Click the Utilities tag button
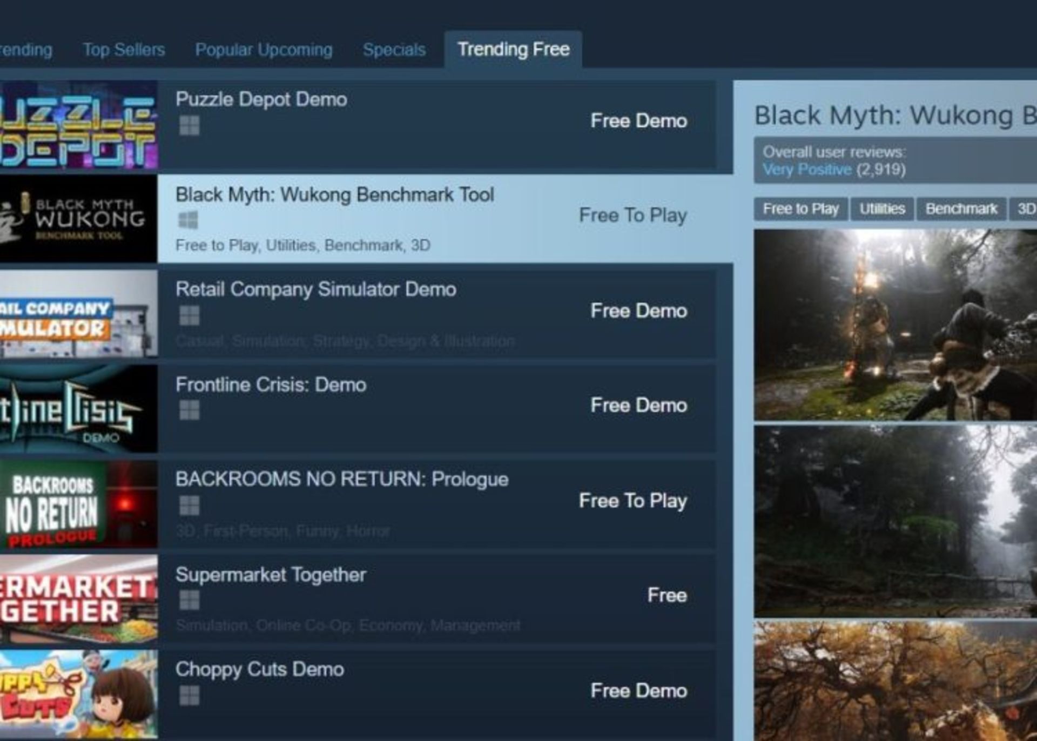 [883, 209]
